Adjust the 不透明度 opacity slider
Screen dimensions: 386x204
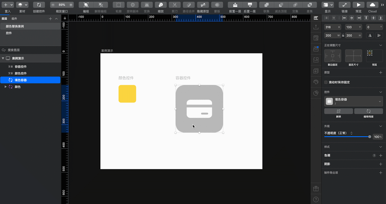(348, 137)
